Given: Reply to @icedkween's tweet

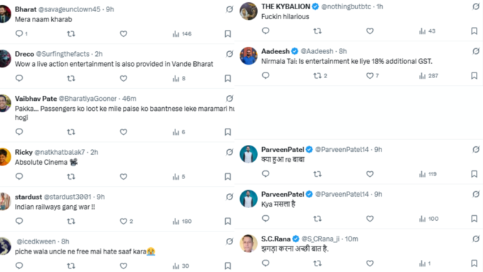Looking at the screenshot, I should [19, 266].
